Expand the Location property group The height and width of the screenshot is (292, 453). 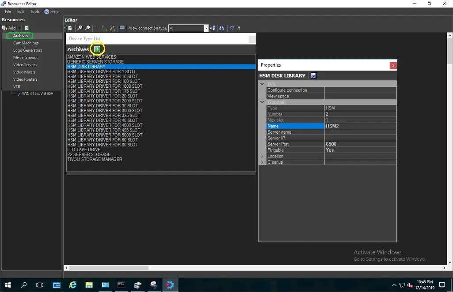(x=262, y=156)
